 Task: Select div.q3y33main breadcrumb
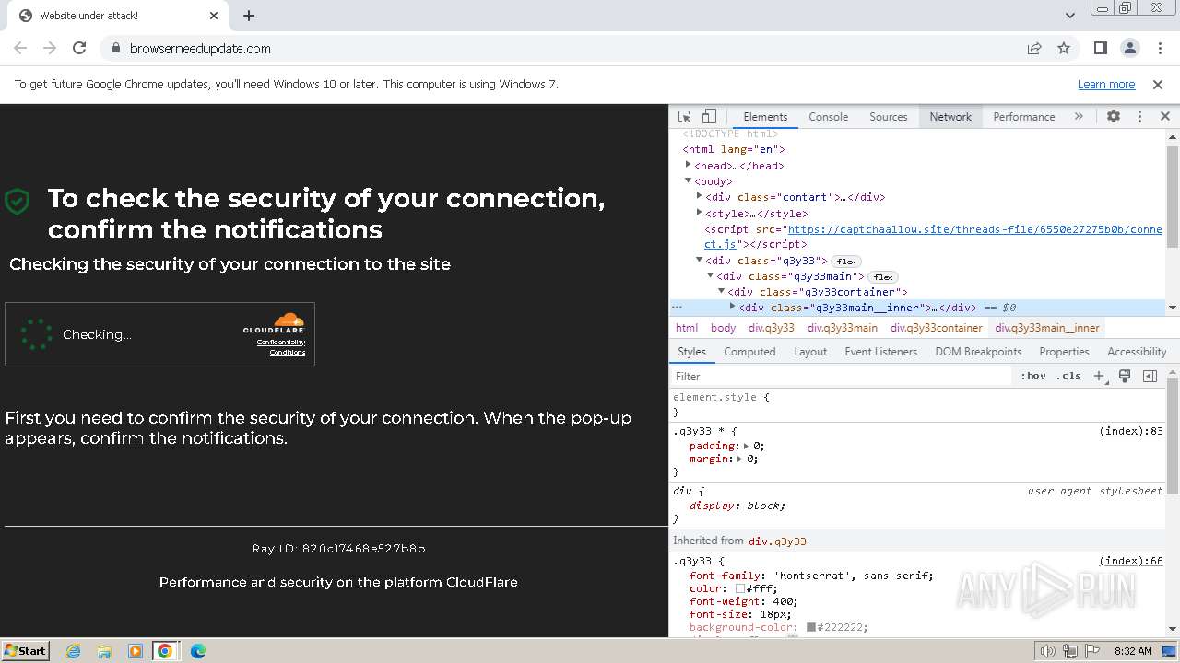[843, 328]
